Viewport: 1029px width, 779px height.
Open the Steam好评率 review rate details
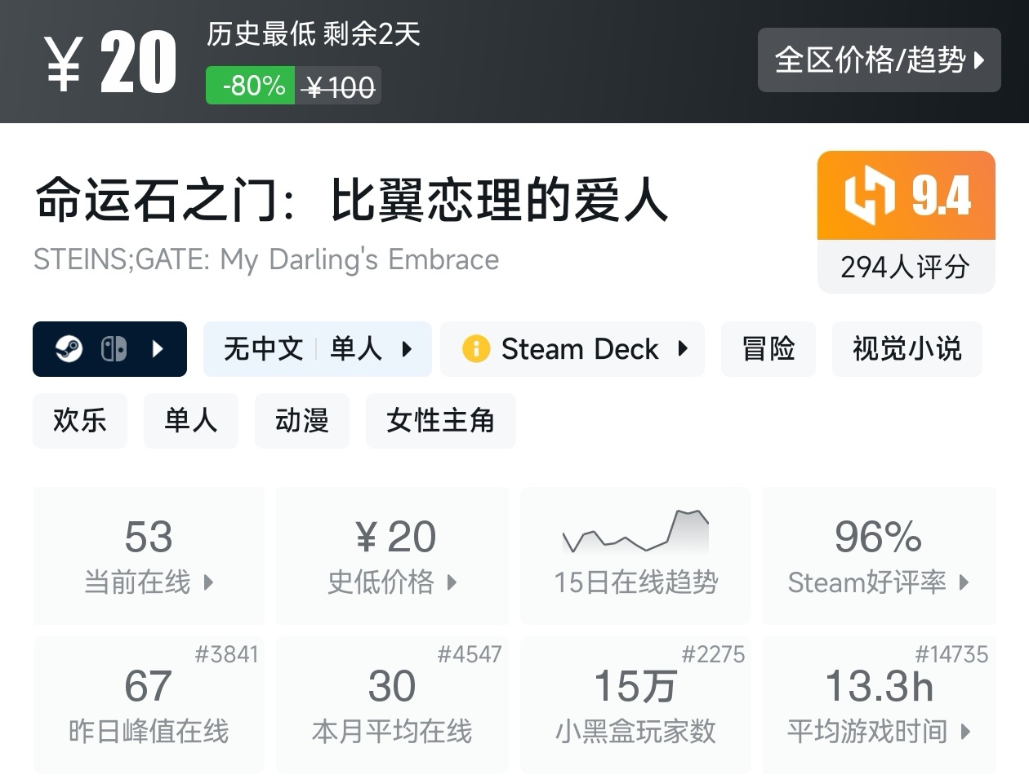pyautogui.click(x=879, y=556)
